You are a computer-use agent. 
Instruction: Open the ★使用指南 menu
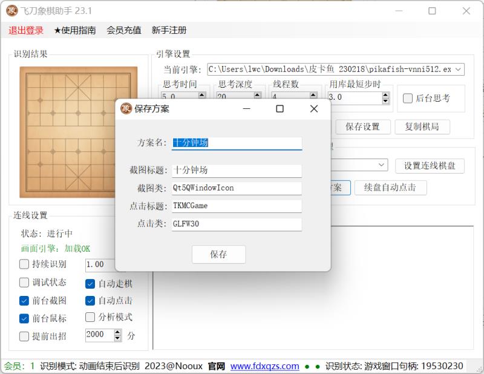(74, 30)
